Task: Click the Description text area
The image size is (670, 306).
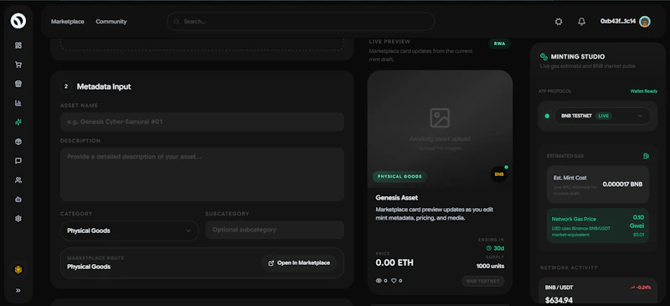Action: (202, 174)
